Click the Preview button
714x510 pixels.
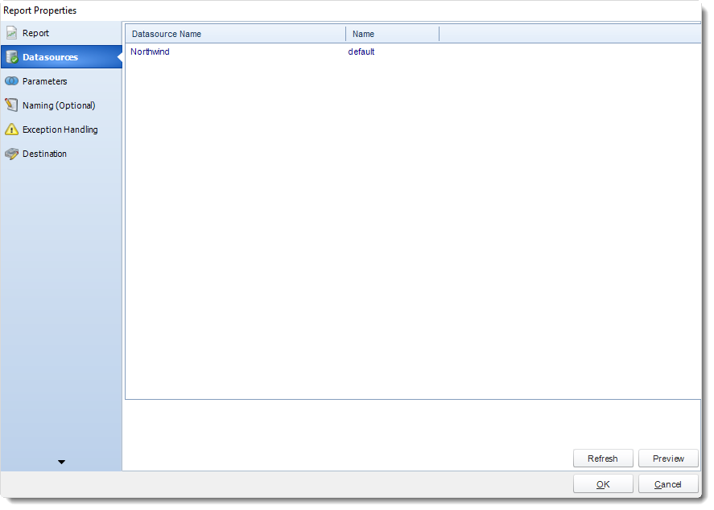click(x=668, y=459)
